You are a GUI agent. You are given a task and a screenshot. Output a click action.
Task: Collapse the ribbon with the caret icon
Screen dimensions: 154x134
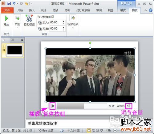[146, 10]
